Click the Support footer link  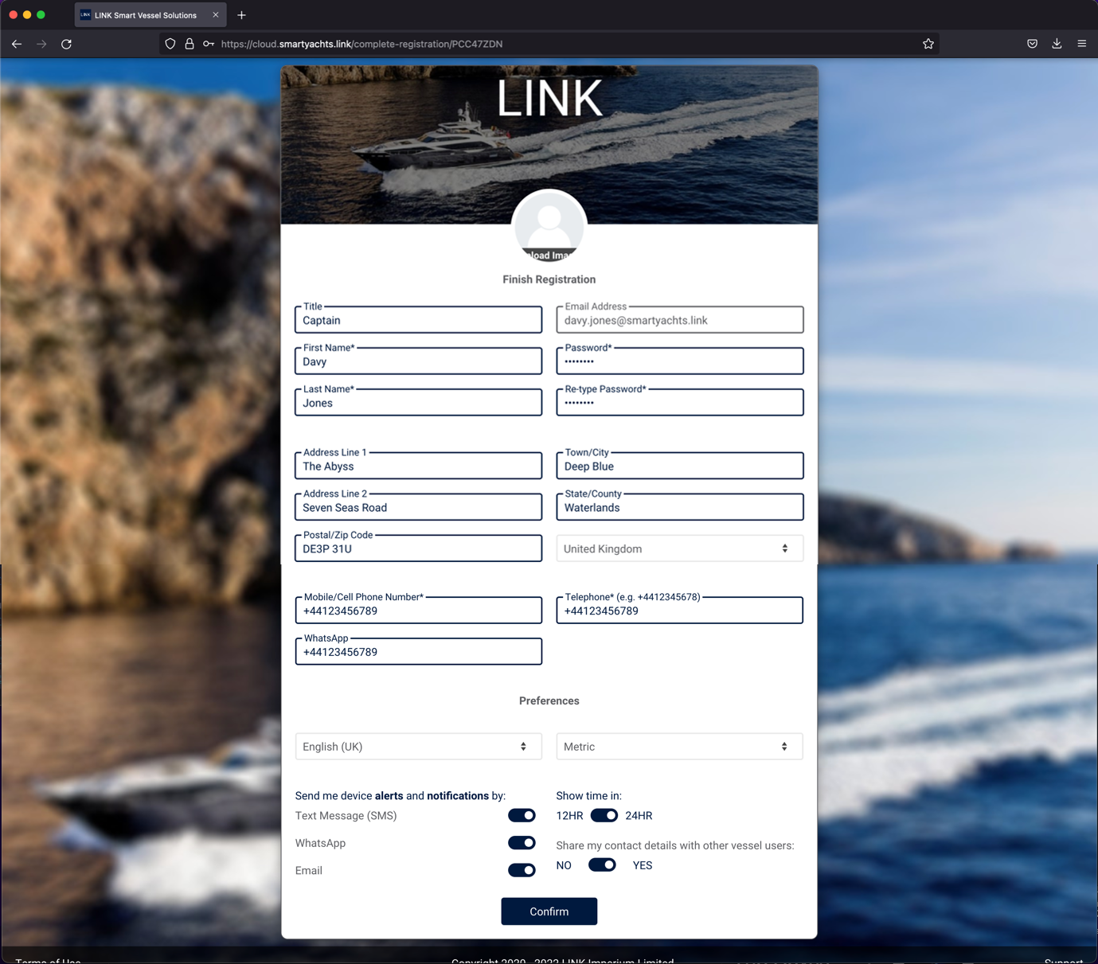tap(1063, 960)
